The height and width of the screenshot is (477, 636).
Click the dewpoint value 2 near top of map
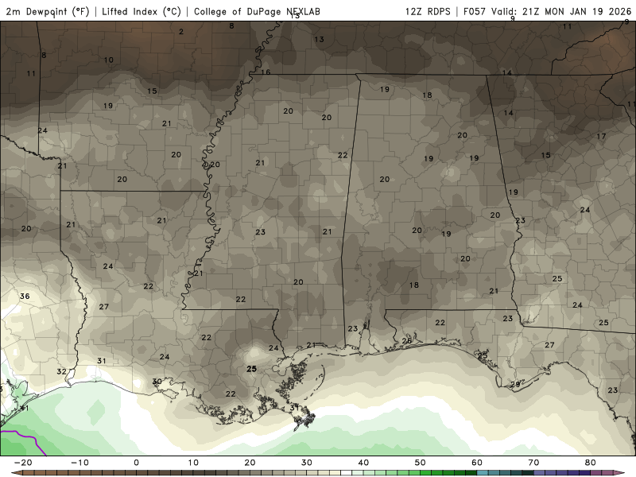click(x=181, y=31)
